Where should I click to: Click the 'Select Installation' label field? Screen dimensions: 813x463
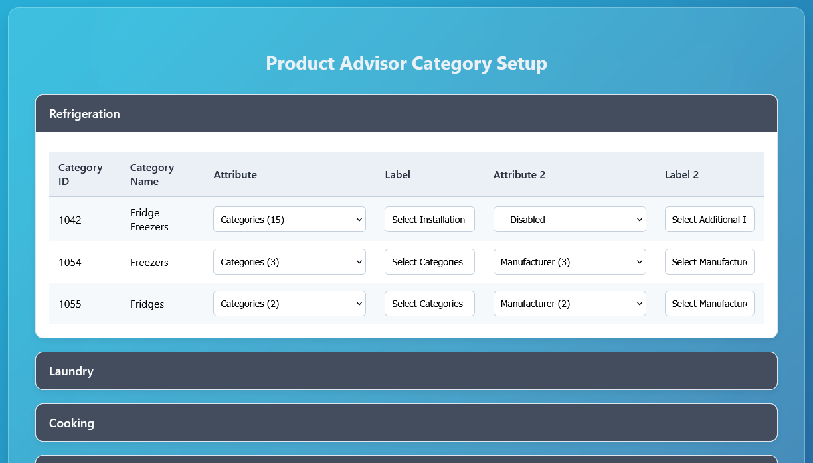429,220
